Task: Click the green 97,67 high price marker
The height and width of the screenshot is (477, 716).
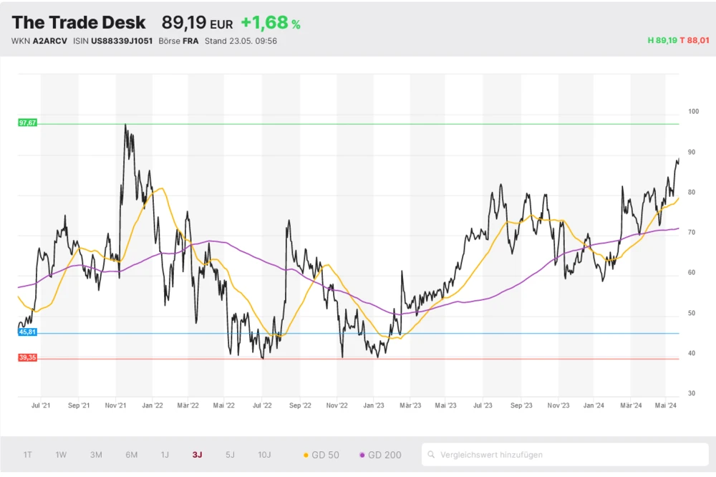Action: tap(27, 123)
